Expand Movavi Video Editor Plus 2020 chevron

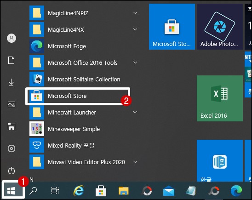[x=135, y=162]
